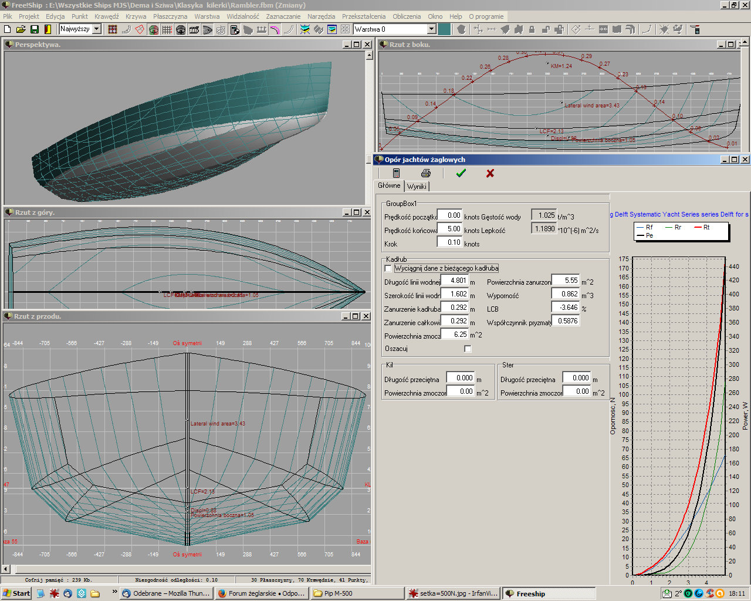Expand the Najwyższy precision dropdown
This screenshot has width=751, height=601.
[97, 29]
